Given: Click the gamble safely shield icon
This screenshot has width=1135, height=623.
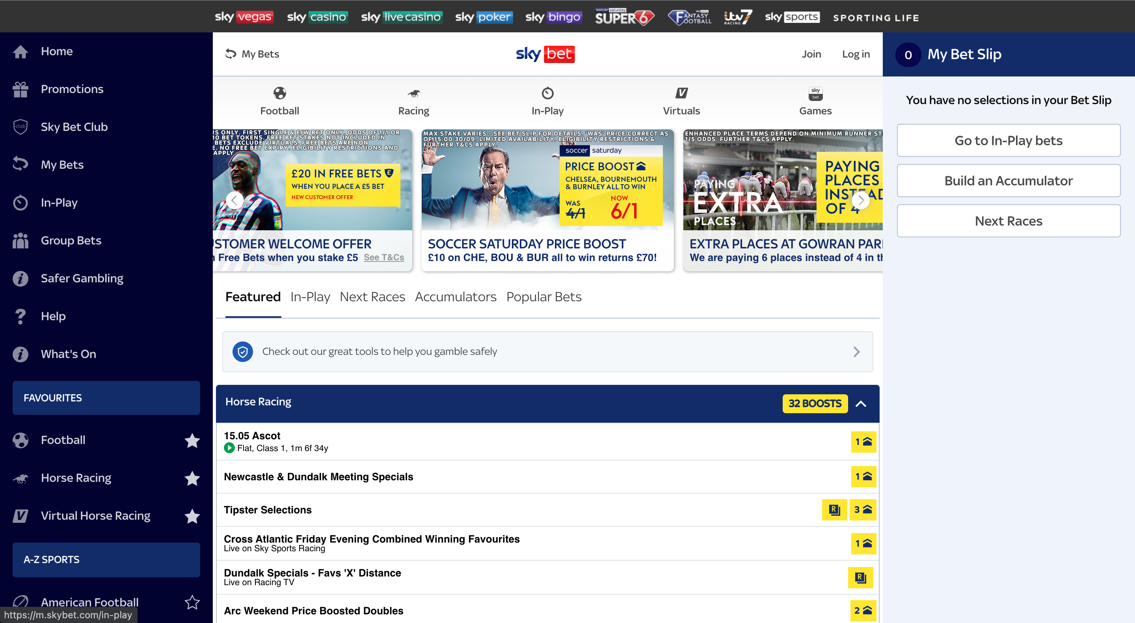Looking at the screenshot, I should (x=243, y=352).
